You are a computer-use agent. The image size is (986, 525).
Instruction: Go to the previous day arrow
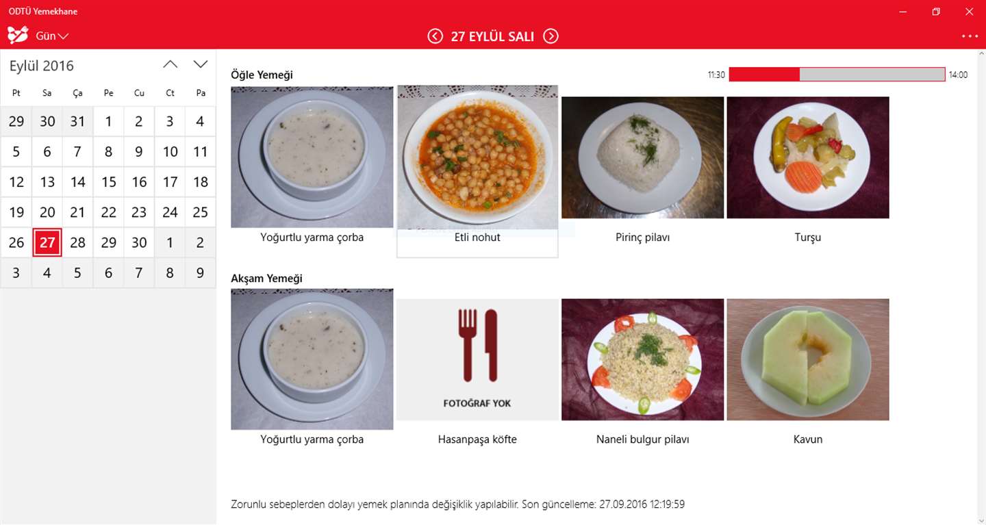point(435,36)
